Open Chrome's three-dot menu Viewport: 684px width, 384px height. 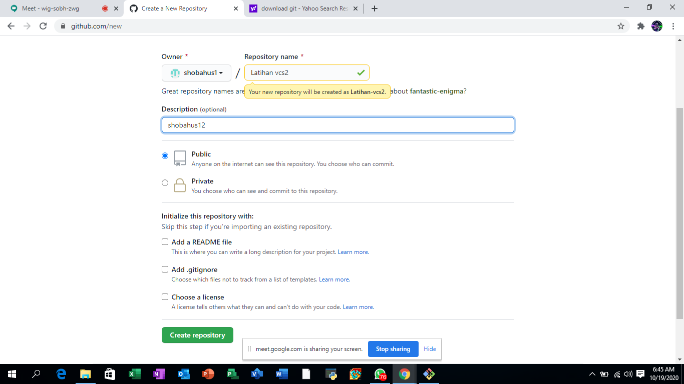pos(673,26)
